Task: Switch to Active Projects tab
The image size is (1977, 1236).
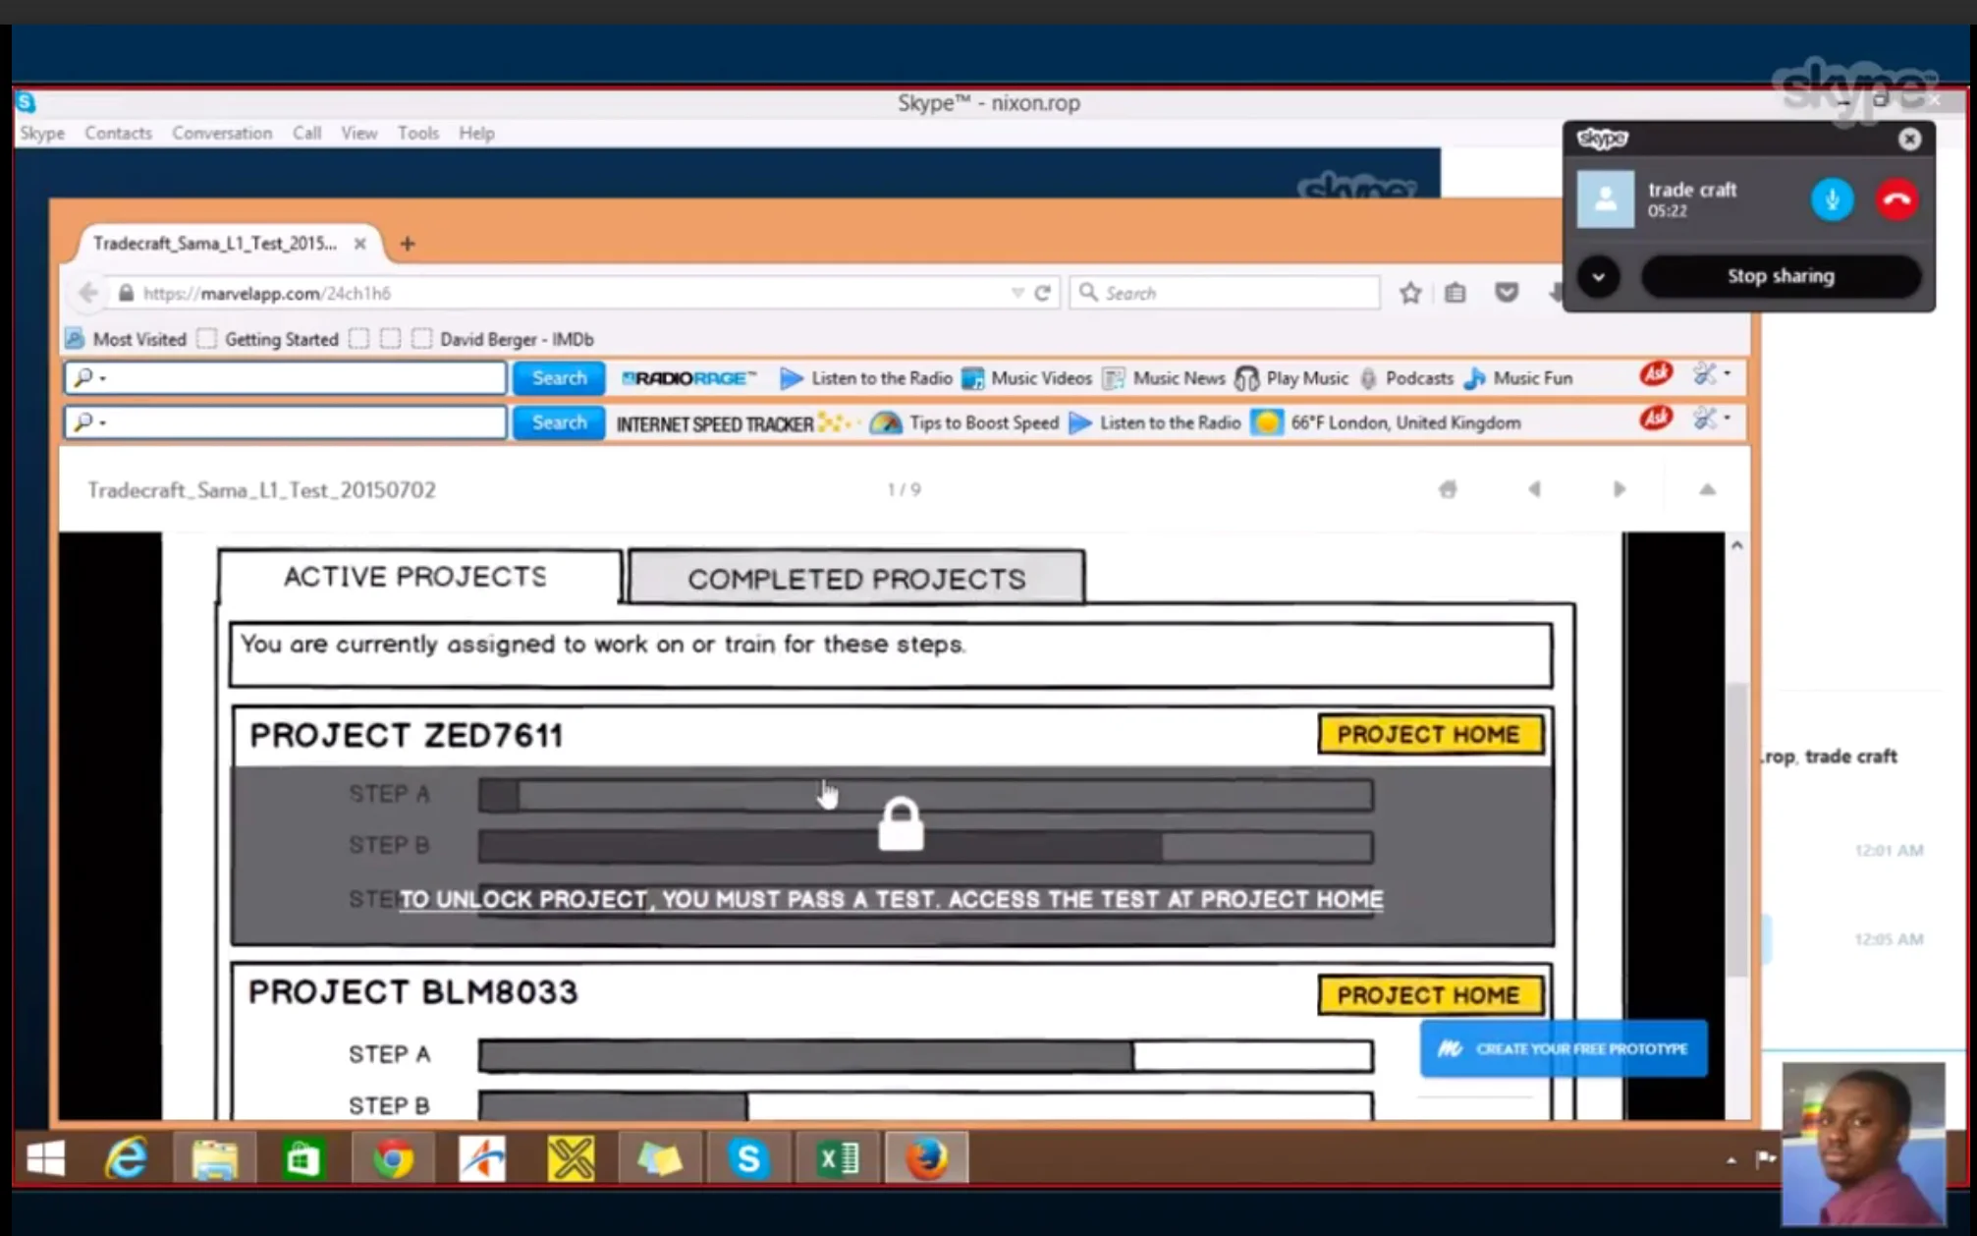Action: pos(418,577)
